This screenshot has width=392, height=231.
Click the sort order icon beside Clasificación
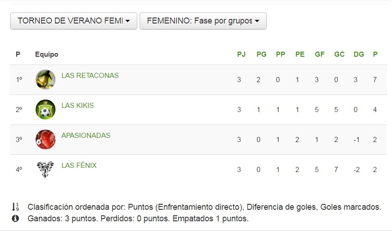pyautogui.click(x=16, y=207)
